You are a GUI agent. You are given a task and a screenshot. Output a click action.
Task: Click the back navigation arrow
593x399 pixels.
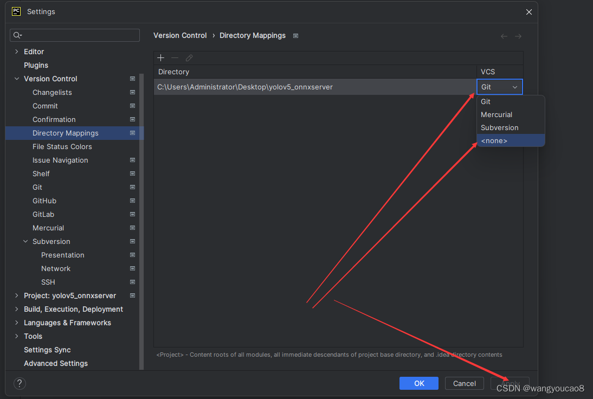coord(504,35)
